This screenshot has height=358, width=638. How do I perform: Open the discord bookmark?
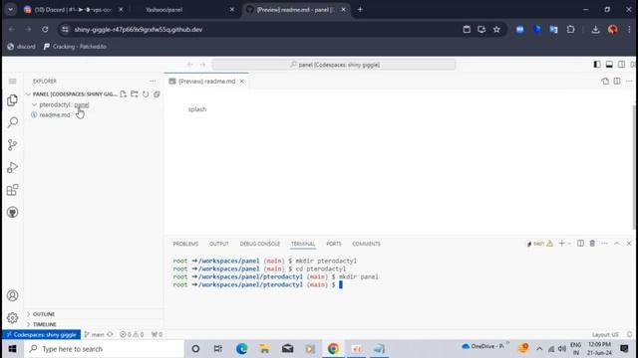pyautogui.click(x=22, y=47)
